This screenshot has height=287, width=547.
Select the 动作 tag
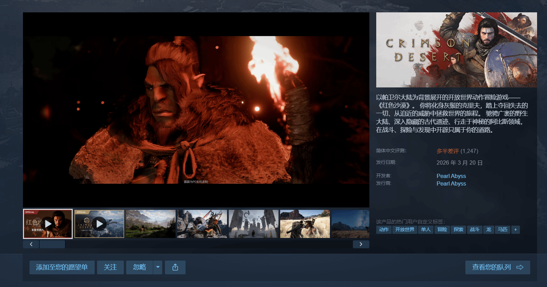[384, 230]
